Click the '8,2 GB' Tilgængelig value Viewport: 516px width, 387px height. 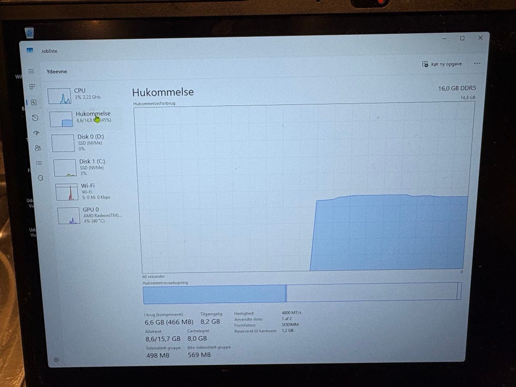pyautogui.click(x=210, y=321)
